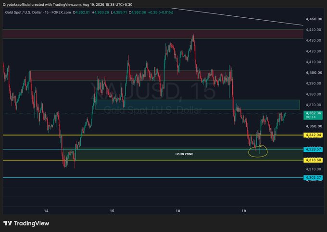Click the 4,410.00 price axis label
The height and width of the screenshot is (232, 327).
pos(313,62)
